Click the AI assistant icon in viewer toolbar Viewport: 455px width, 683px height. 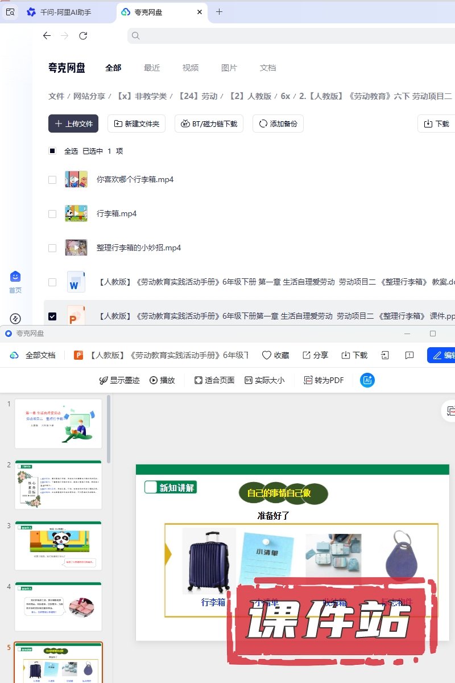367,380
